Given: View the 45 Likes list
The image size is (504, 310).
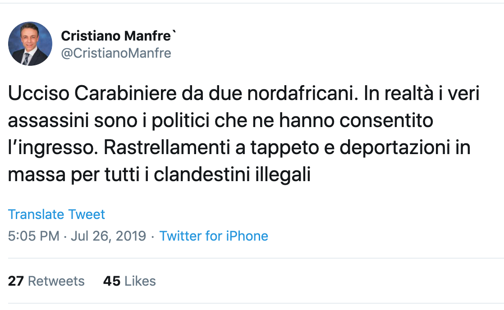Looking at the screenshot, I should click(129, 281).
